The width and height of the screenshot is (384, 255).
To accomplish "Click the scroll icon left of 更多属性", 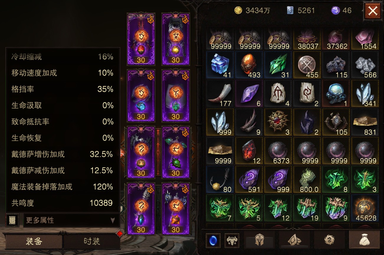I will [12, 220].
